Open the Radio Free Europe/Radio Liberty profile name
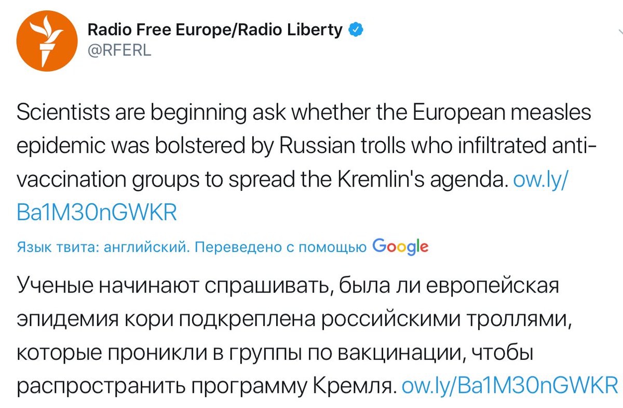Screen dimensions: 623x408 pyautogui.click(x=215, y=30)
